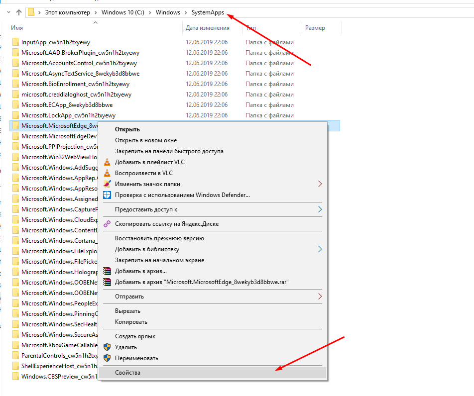This screenshot has width=474, height=396.
Task: Click the admin shield icon next to 'Удалить'
Action: pos(107,347)
